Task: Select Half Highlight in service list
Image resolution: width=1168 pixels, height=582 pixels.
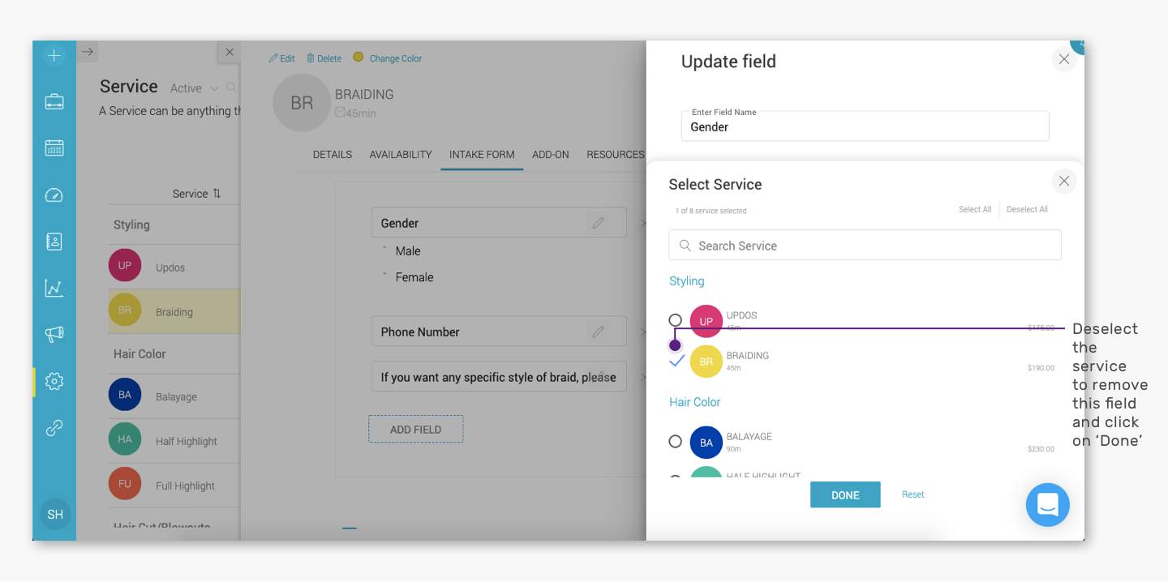Action: pos(174,441)
